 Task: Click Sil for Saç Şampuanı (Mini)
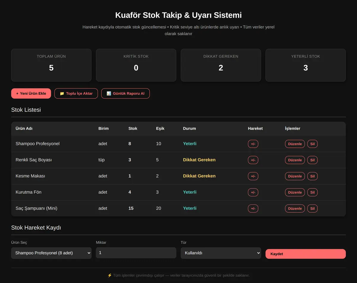(312, 208)
